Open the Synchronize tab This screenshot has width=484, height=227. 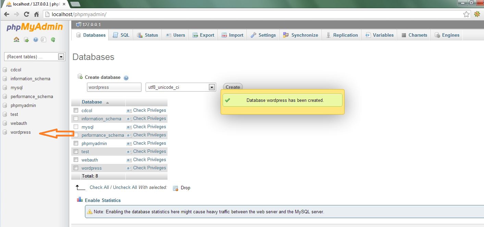(x=300, y=35)
